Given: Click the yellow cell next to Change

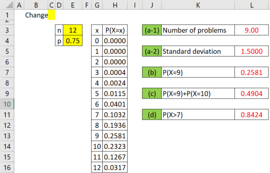Looking at the screenshot, I should (51, 15).
